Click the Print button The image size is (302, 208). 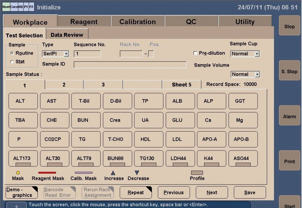(290, 160)
